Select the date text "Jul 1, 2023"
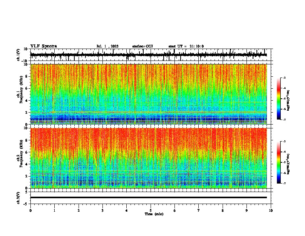 point(107,46)
